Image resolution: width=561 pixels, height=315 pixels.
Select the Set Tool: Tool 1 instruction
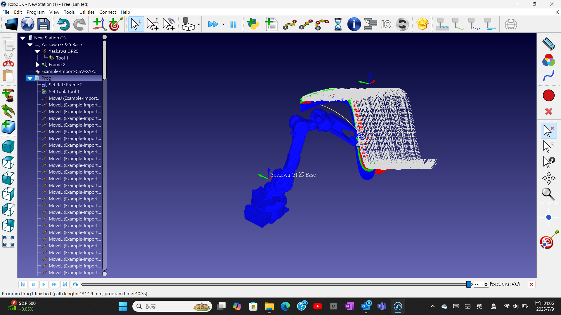point(64,92)
